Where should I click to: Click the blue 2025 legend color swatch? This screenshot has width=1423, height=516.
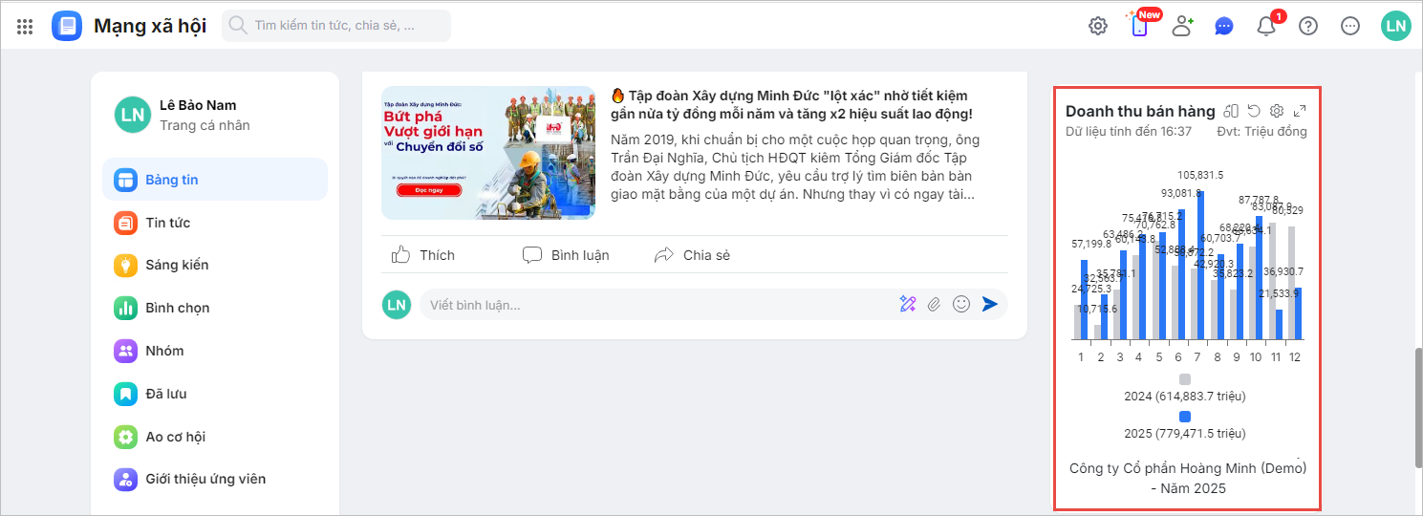click(x=1185, y=417)
